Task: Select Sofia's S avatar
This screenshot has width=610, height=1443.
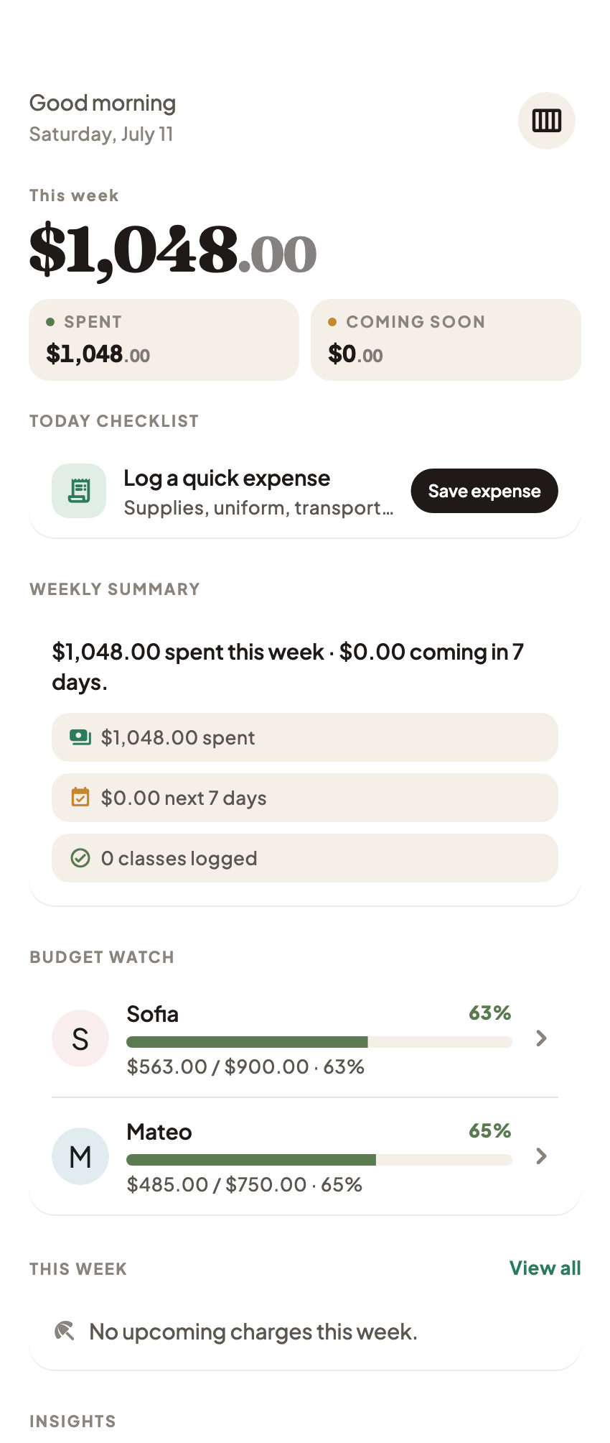Action: [x=80, y=1038]
